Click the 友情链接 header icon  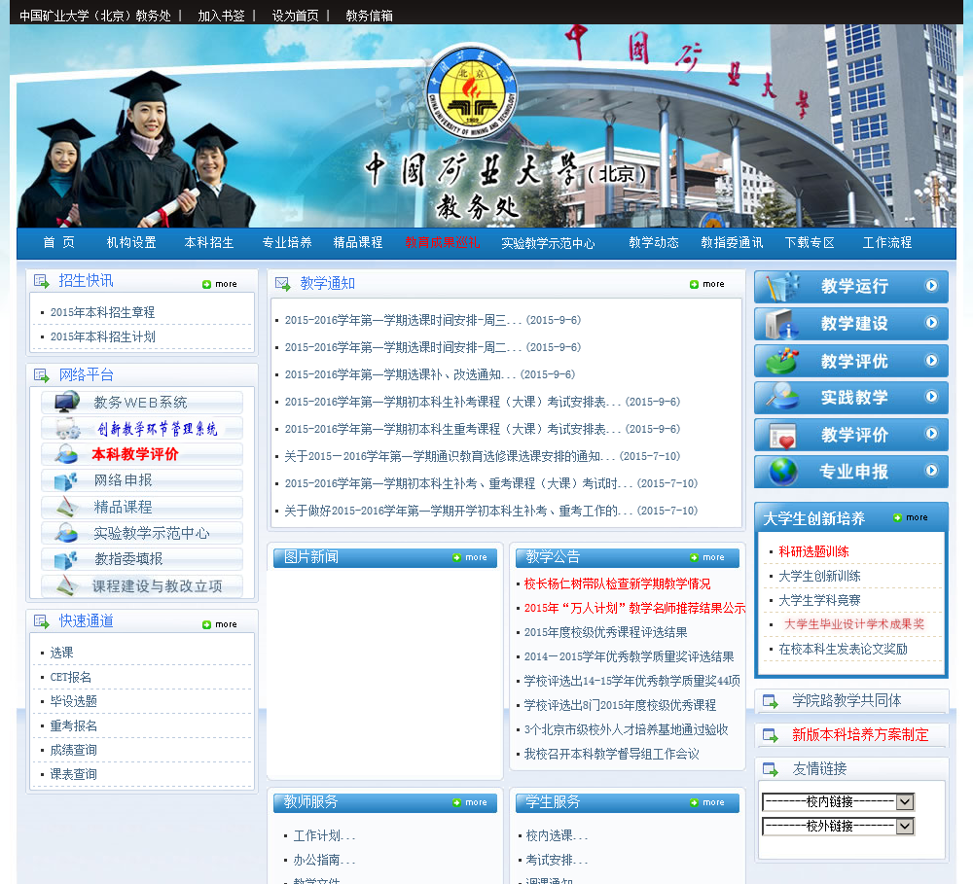[770, 770]
